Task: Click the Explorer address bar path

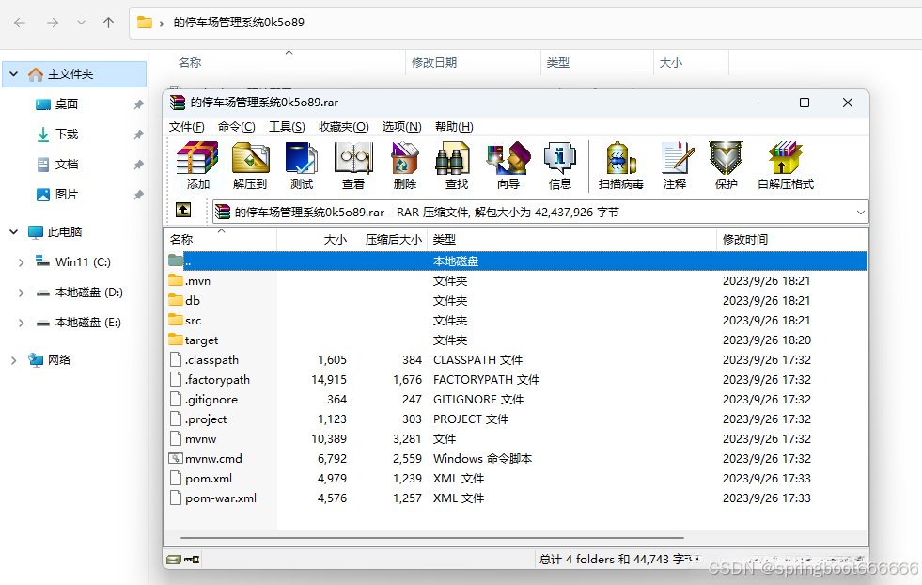Action: (x=239, y=23)
